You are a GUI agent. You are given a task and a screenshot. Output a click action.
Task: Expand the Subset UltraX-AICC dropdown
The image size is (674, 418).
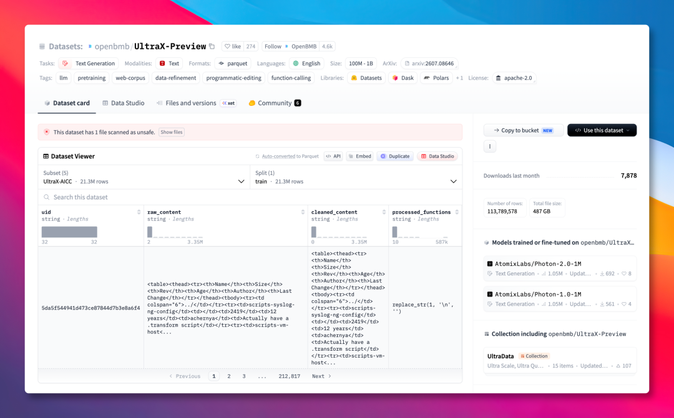click(x=144, y=177)
